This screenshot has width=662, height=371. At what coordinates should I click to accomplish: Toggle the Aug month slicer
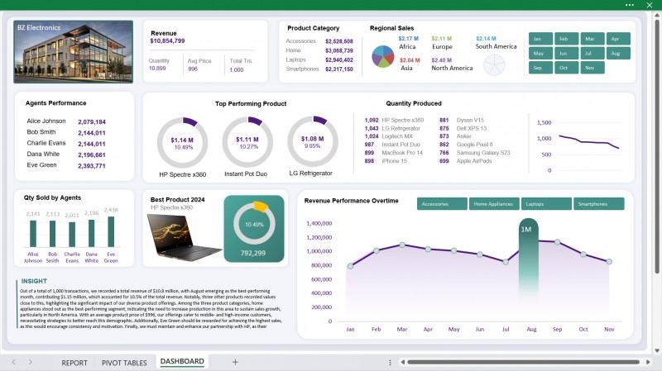pos(618,53)
